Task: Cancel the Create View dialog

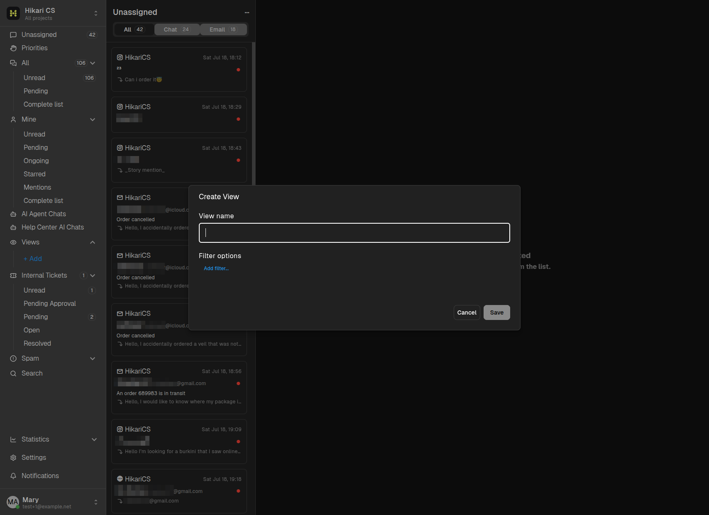Action: [467, 312]
